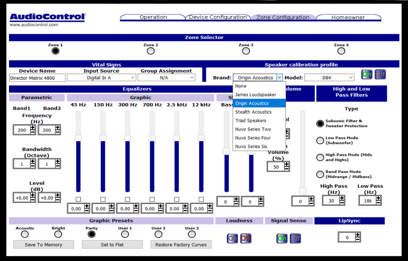
Task: Select the User 1 graphic preset
Action: click(x=125, y=234)
